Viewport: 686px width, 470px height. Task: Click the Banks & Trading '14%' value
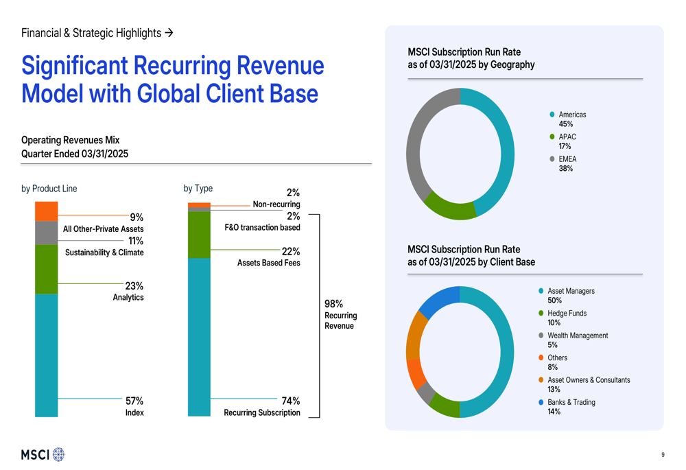click(554, 412)
